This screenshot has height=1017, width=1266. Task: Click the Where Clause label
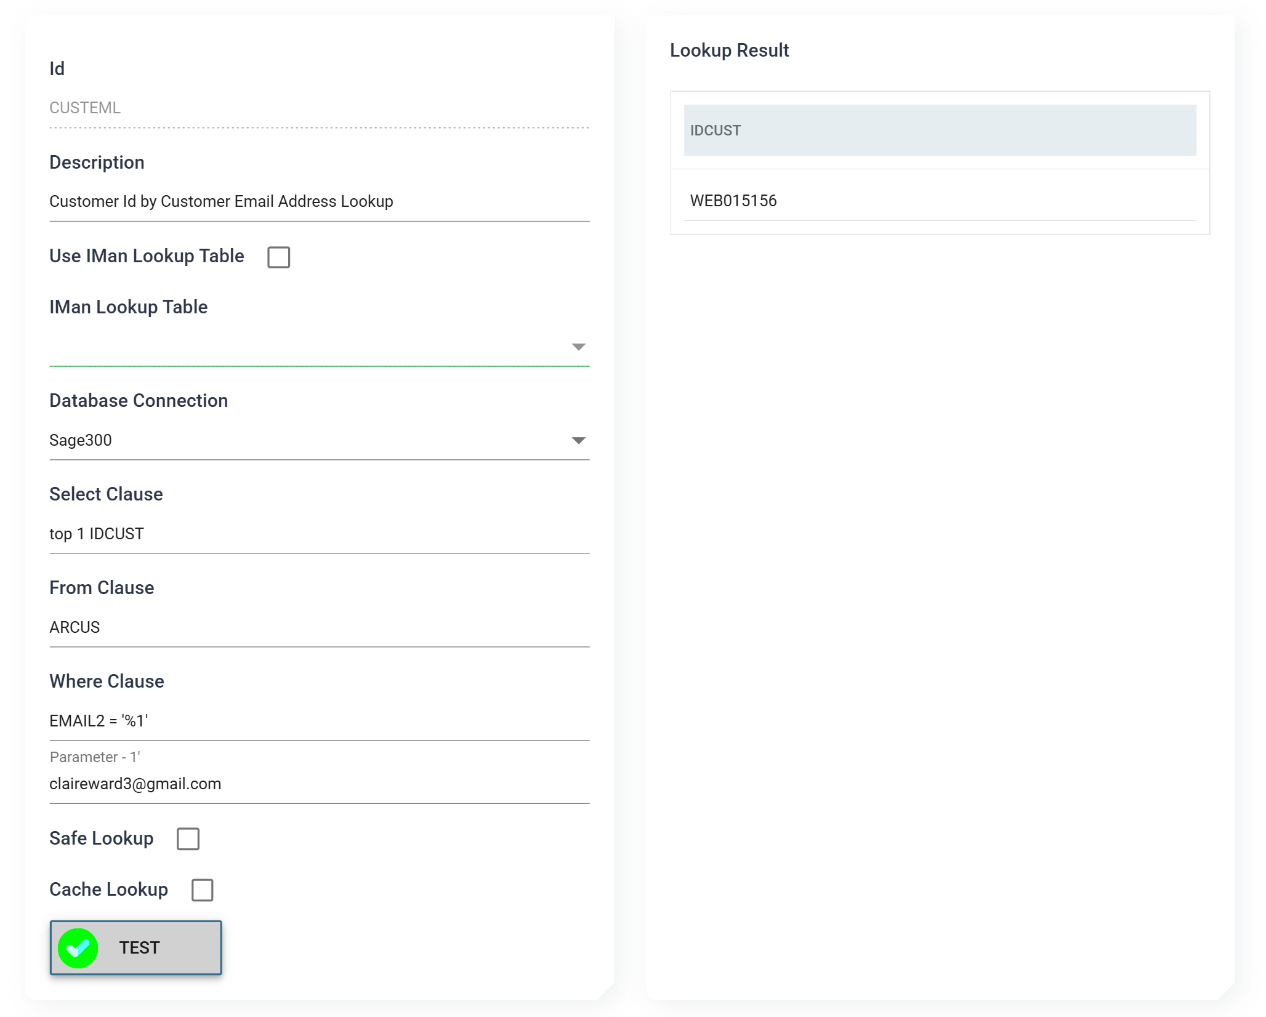tap(107, 681)
